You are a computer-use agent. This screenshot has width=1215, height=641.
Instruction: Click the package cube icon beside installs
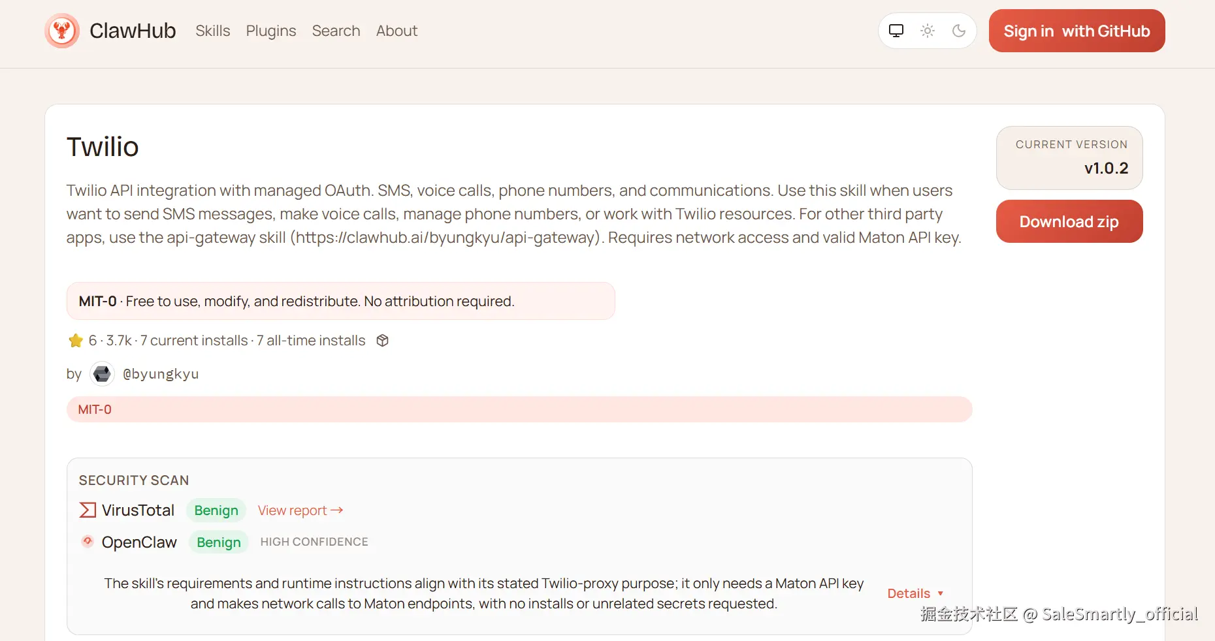(383, 341)
